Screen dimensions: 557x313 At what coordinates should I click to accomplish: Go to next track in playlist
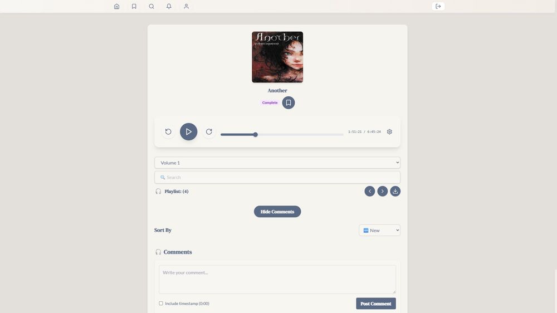tap(383, 191)
